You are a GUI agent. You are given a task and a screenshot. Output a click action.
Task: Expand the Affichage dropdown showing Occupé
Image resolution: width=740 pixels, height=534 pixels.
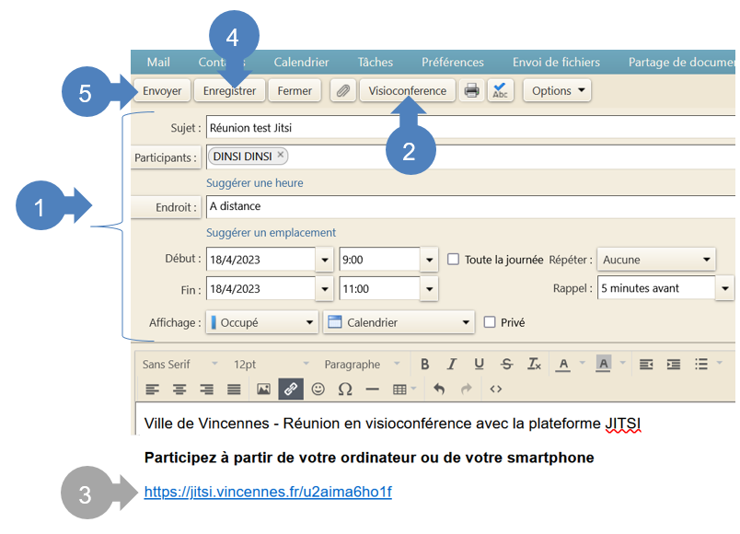pyautogui.click(x=262, y=323)
